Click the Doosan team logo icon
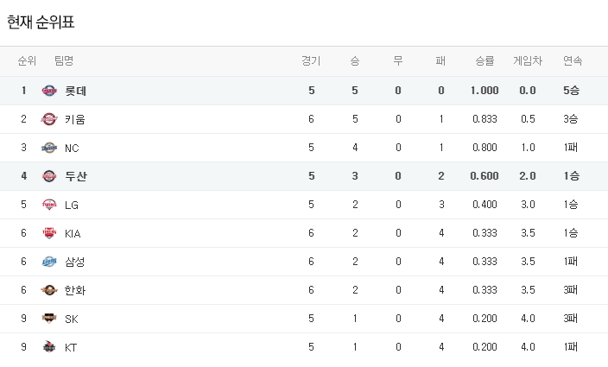The image size is (608, 367). coord(49,176)
